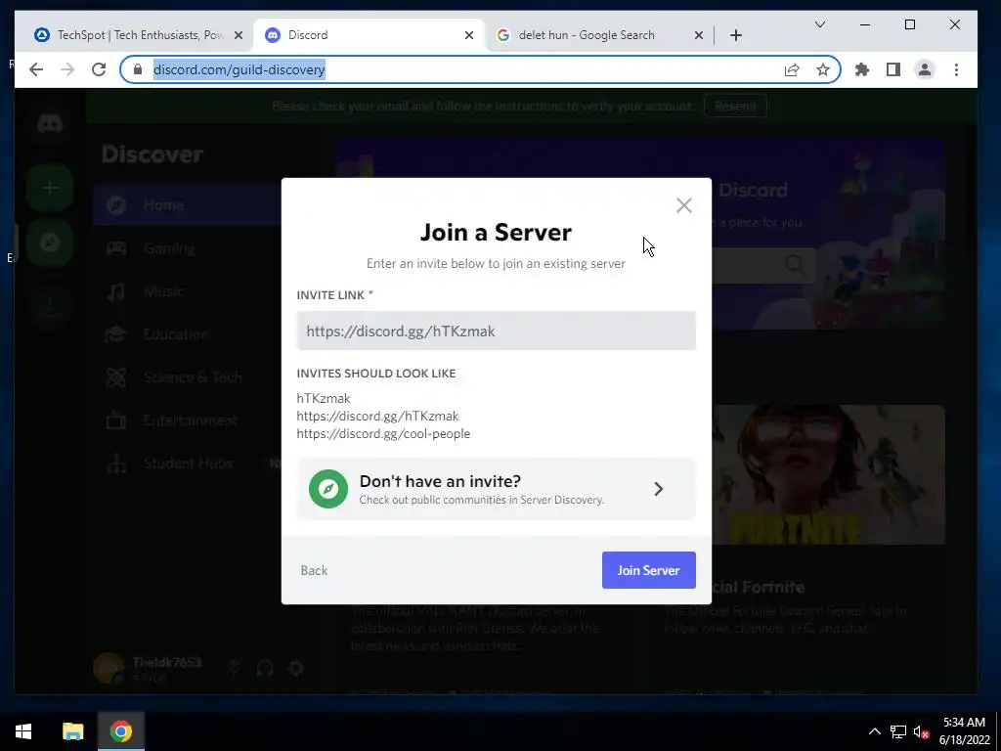Mute microphone in user panel
The width and height of the screenshot is (1001, 751).
[x=235, y=669]
